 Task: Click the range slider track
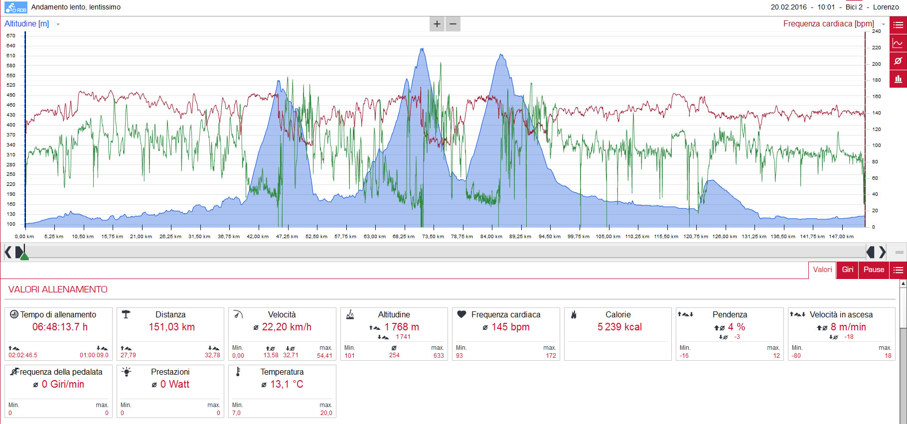(445, 253)
